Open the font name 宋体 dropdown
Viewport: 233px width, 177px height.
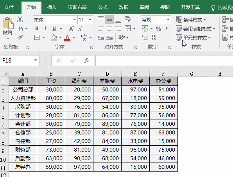[x=74, y=20]
